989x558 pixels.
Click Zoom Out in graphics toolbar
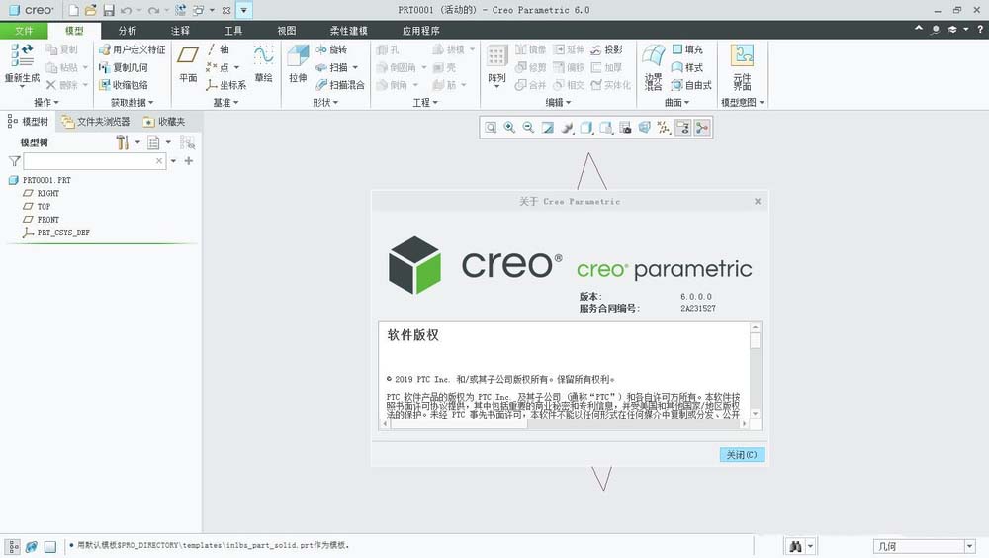[x=528, y=128]
